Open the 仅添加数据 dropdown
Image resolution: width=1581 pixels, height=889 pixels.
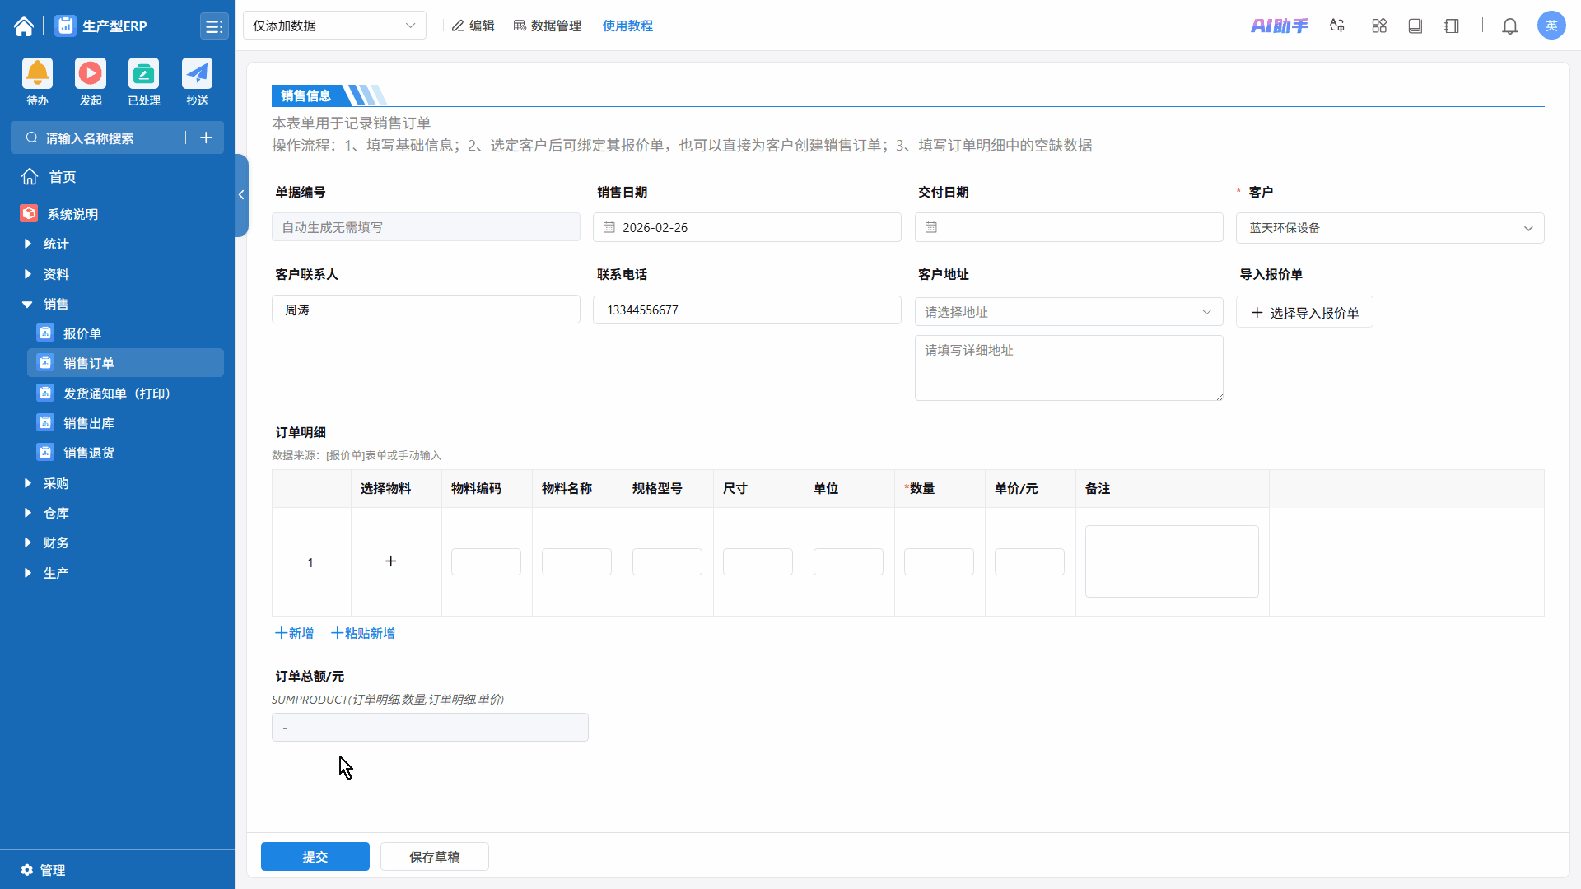(x=334, y=26)
